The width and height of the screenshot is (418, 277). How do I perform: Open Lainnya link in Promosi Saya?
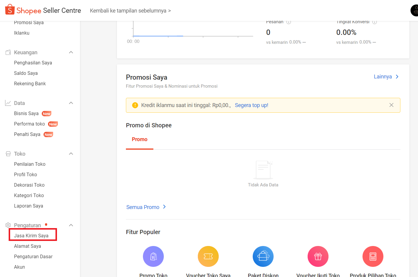tap(383, 77)
